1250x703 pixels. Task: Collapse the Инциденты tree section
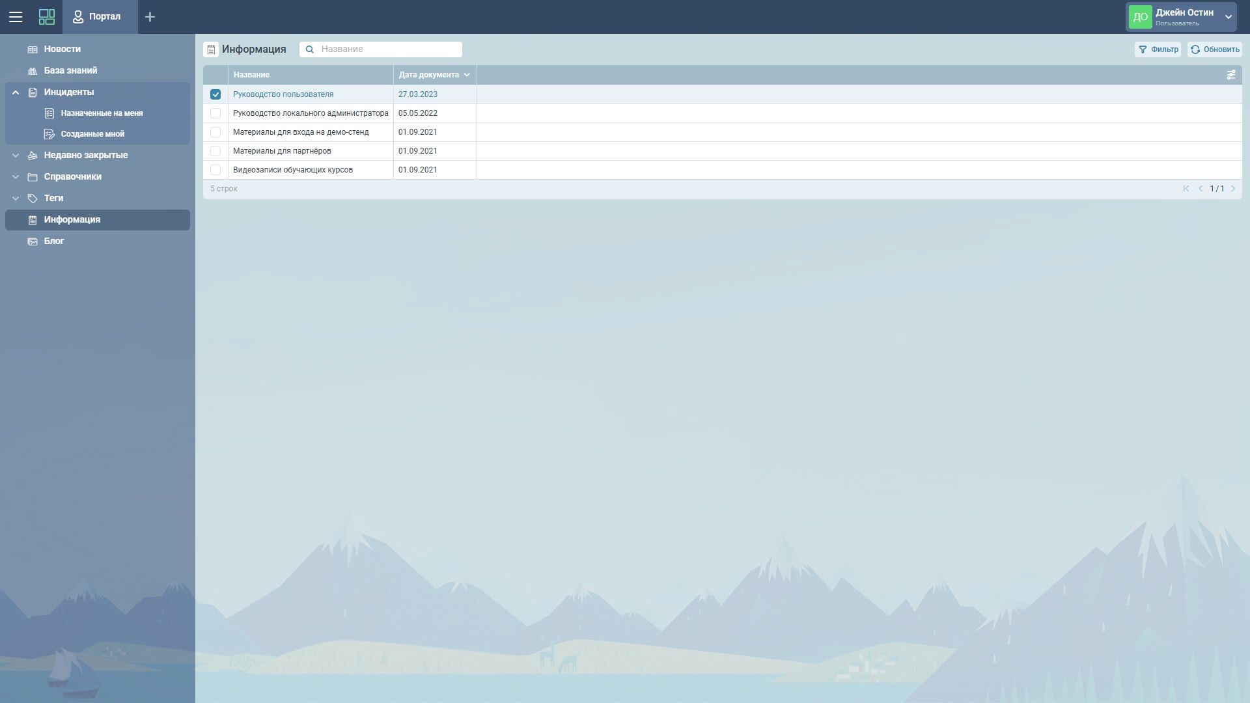16,92
